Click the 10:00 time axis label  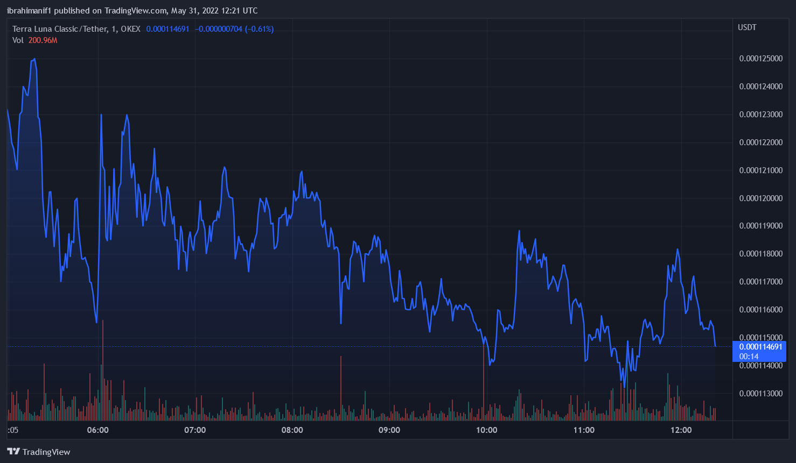[x=486, y=430]
